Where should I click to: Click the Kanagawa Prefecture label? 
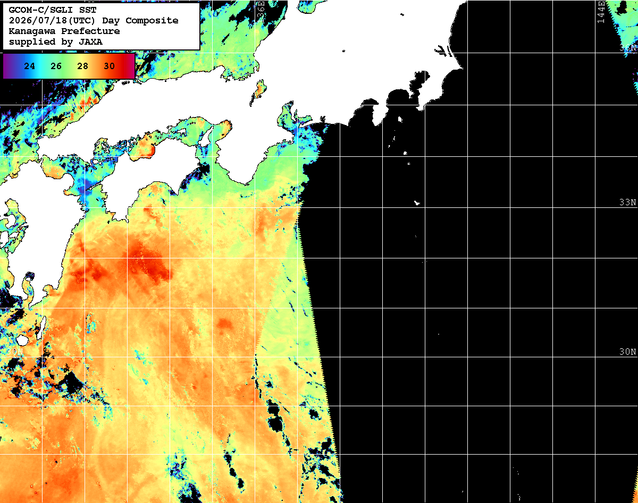click(64, 31)
